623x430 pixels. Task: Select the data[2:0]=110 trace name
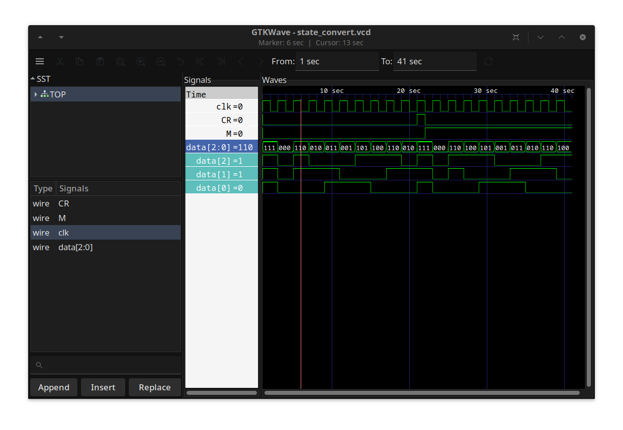coord(222,147)
